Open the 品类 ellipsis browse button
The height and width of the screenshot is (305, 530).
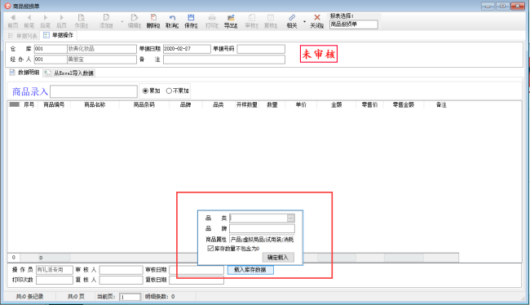point(291,218)
